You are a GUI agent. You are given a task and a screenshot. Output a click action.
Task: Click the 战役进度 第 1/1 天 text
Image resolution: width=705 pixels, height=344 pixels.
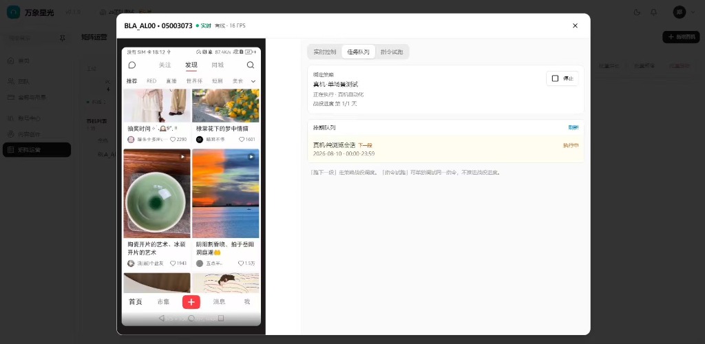coord(335,103)
